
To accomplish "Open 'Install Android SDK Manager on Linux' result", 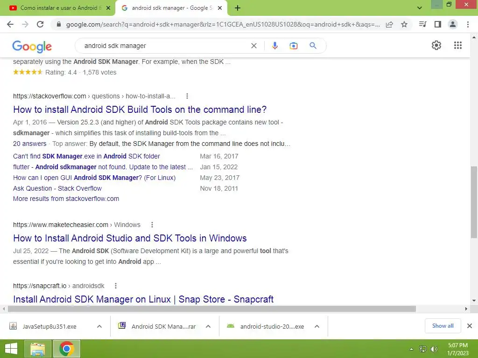I will coord(143,299).
